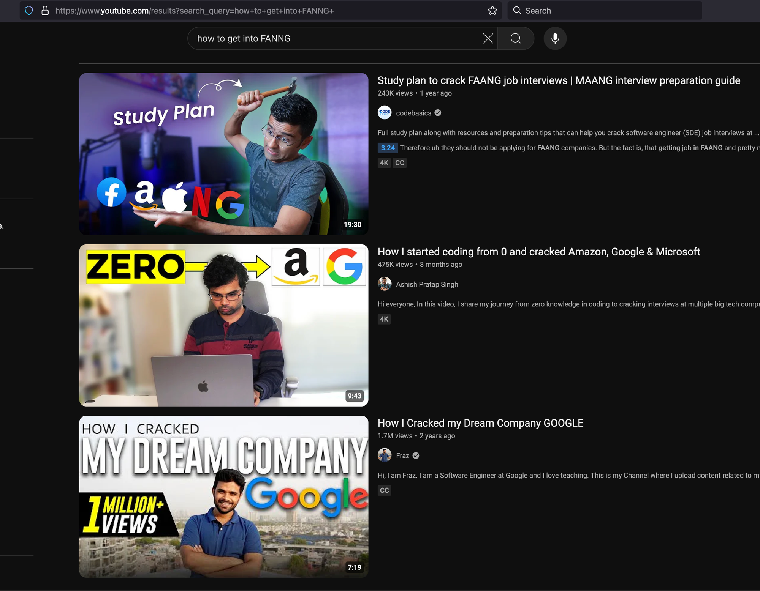Click the browser Search box
Image resolution: width=760 pixels, height=591 pixels.
(608, 11)
